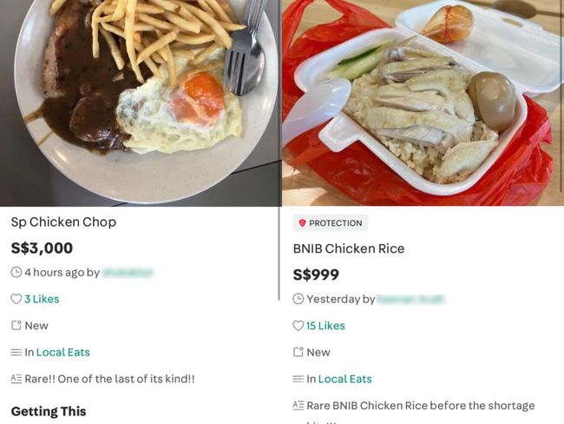Click the condition icon beside New under Chicken Chop
Screen dimensions: 564x424
[16, 326]
